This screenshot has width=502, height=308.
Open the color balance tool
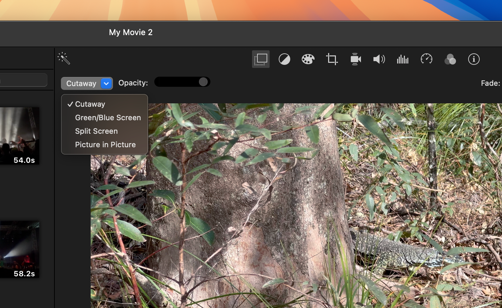[284, 59]
